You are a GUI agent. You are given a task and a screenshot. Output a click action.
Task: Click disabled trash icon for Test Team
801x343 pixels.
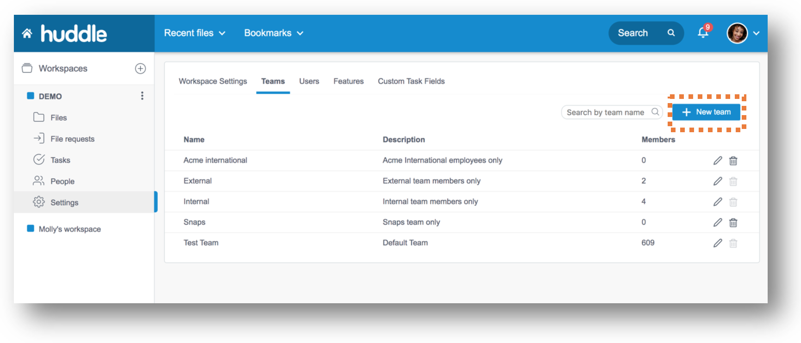tap(733, 243)
